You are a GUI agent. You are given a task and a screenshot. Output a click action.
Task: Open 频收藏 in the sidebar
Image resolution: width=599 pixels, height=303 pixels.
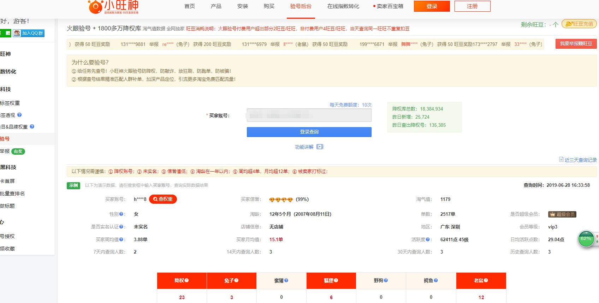coord(7,249)
